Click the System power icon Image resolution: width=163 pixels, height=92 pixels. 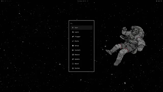[x=73, y=68]
